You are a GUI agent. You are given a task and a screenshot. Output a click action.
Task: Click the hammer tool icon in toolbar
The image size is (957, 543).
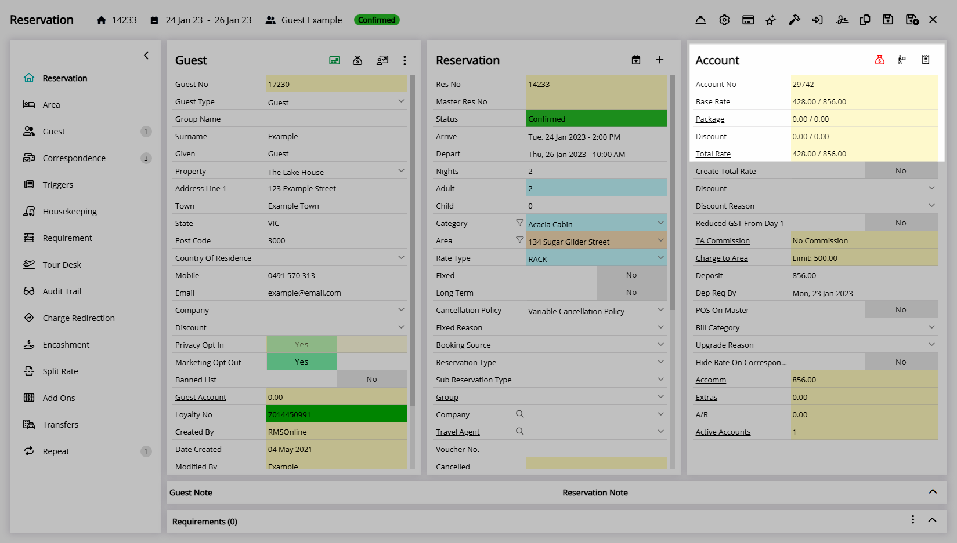[795, 20]
